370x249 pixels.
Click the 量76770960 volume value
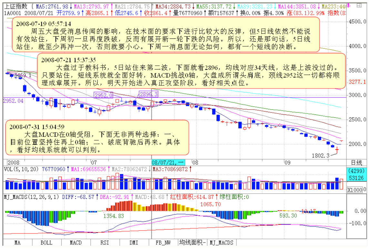188,13
